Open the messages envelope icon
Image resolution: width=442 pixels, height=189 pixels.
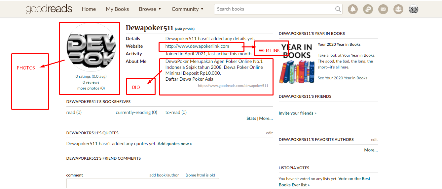[x=383, y=9]
